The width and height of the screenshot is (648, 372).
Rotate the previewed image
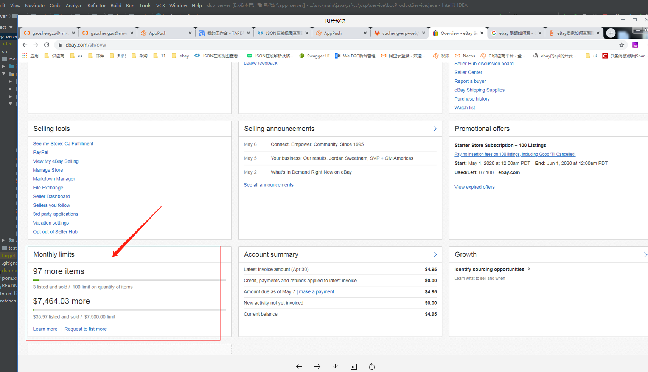(x=372, y=366)
